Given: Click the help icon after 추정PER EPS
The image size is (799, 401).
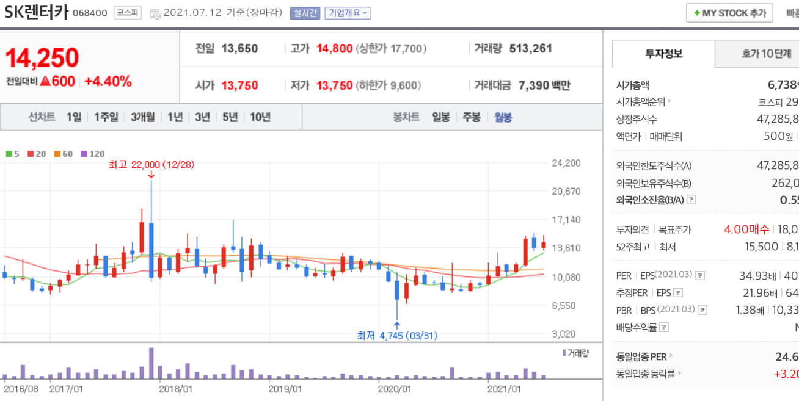Looking at the screenshot, I should coord(678,293).
